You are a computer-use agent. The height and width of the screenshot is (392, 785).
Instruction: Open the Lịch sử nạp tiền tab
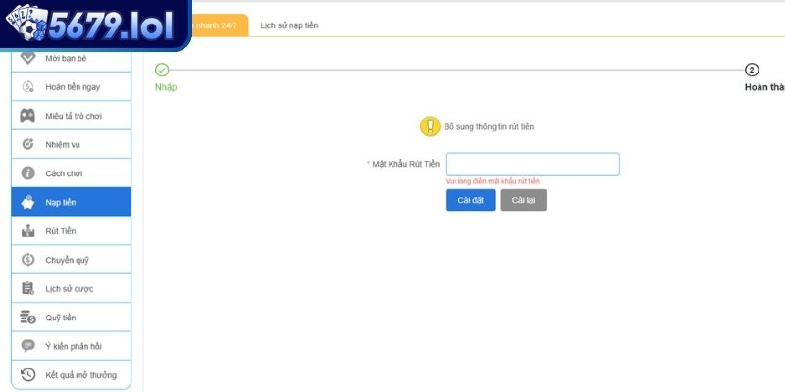pyautogui.click(x=288, y=25)
